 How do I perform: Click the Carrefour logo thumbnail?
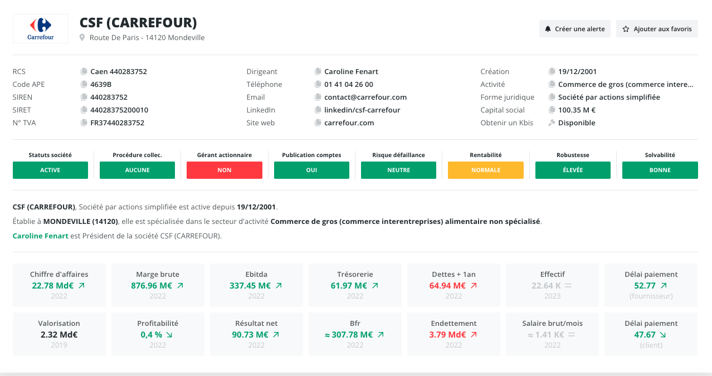coord(41,29)
